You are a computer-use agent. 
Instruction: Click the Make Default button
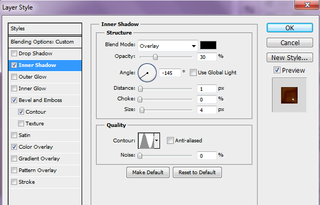pyautogui.click(x=148, y=173)
